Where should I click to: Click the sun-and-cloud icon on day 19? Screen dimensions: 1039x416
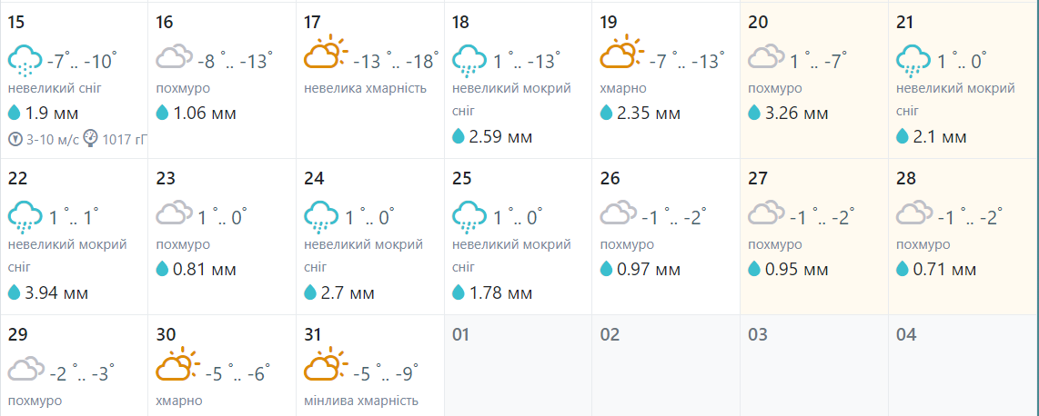[x=621, y=54]
